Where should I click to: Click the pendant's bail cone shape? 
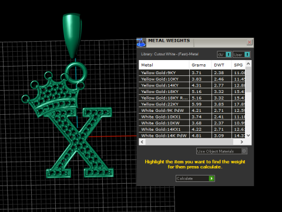72,35
